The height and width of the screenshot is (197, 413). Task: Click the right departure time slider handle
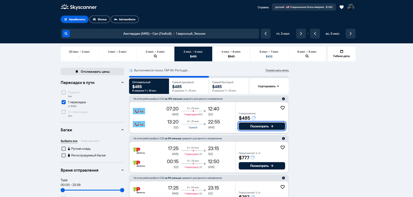coord(122,190)
